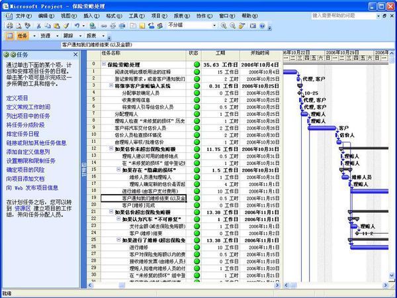Click the yellow Task Notes icon
397x298 pixels.
(x=142, y=26)
